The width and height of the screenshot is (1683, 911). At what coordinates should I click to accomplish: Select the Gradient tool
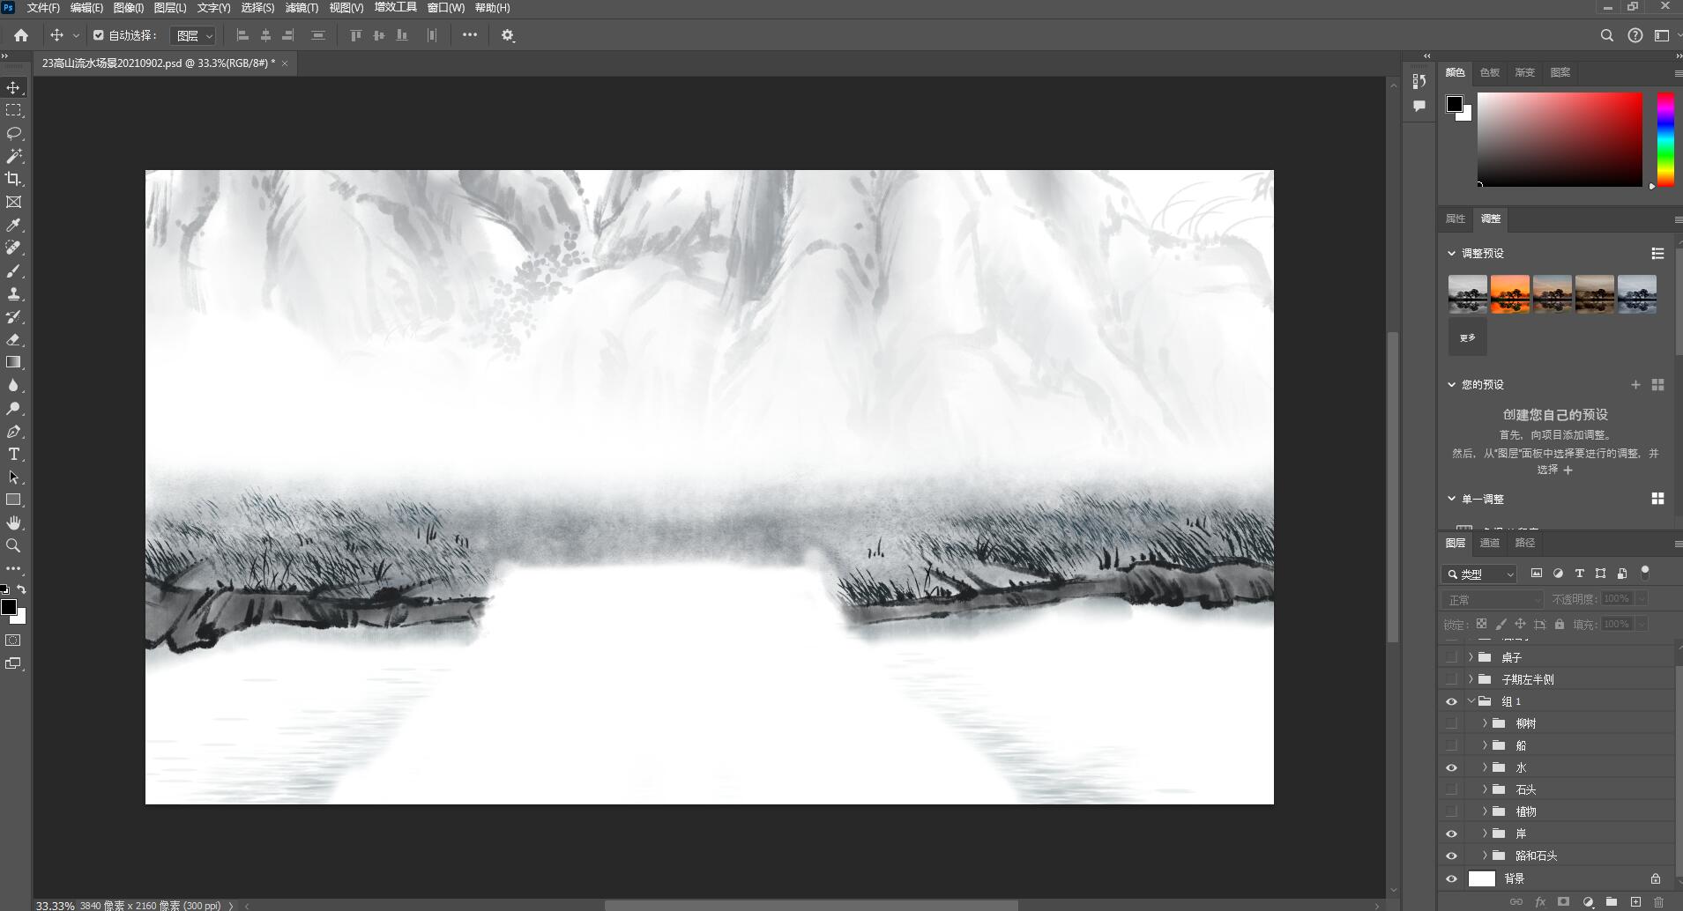click(13, 362)
